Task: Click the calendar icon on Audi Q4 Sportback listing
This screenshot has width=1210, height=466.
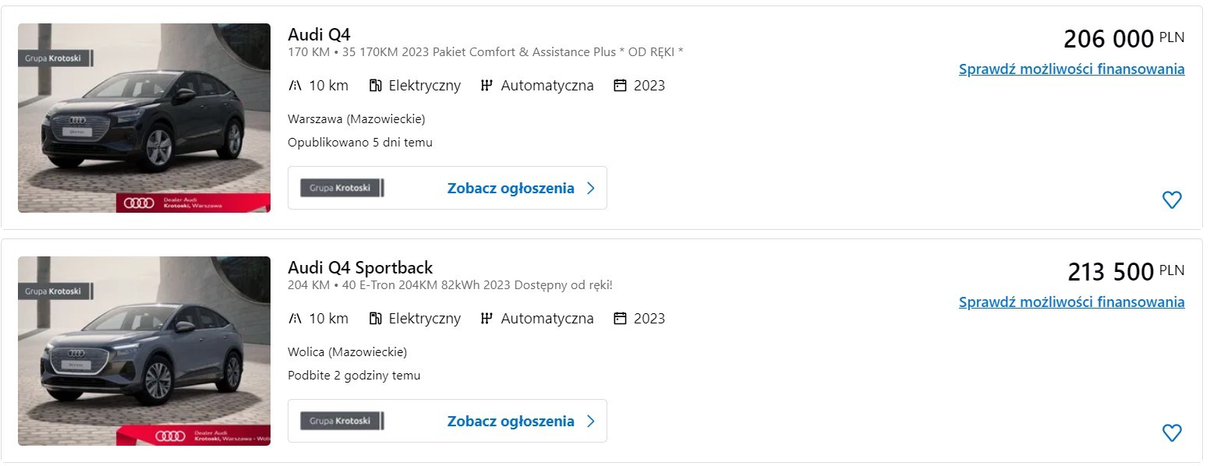Action: [x=620, y=318]
